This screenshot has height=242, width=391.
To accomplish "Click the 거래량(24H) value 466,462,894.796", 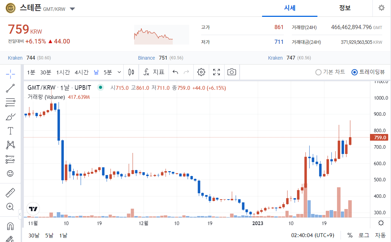I will [x=351, y=27].
